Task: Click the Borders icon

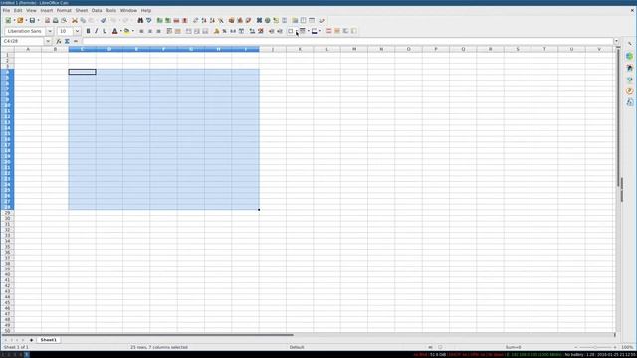Action: click(290, 31)
